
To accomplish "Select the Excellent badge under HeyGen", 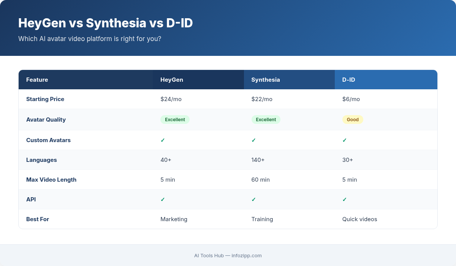I will pyautogui.click(x=175, y=119).
